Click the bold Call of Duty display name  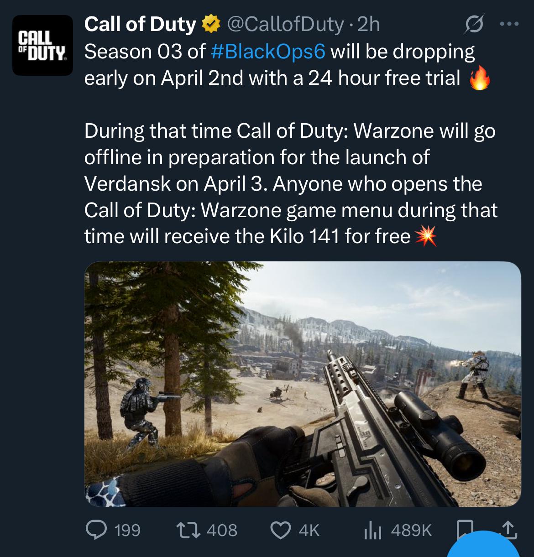click(140, 25)
